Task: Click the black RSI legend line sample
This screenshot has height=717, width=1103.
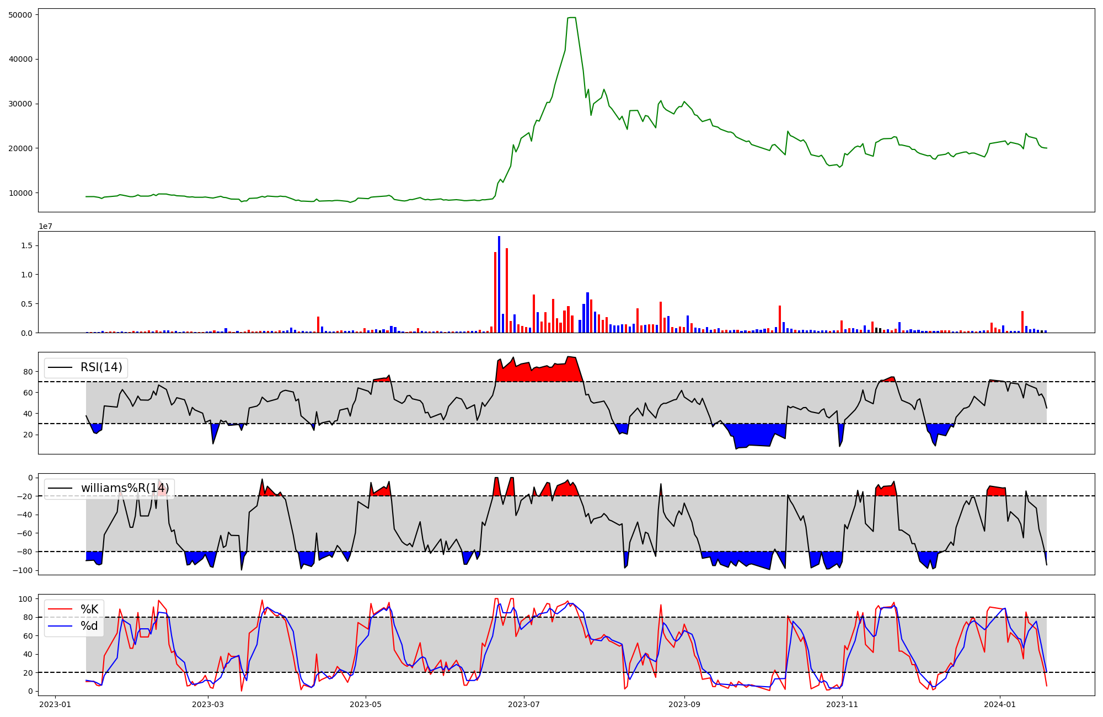Action: click(x=60, y=367)
